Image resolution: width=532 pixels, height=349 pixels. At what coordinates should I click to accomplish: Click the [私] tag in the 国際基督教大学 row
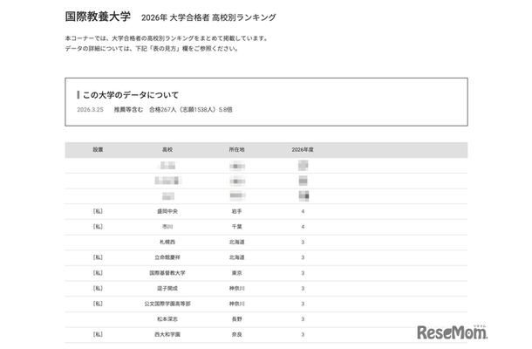[98, 272]
